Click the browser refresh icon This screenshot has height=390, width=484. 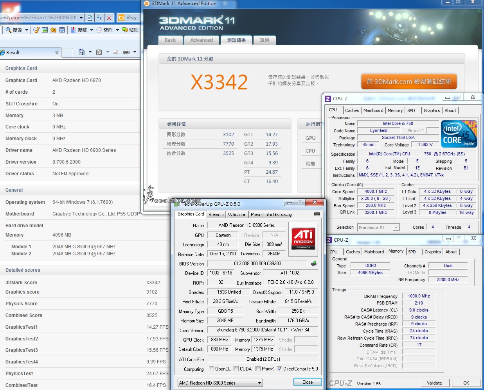coord(99,18)
